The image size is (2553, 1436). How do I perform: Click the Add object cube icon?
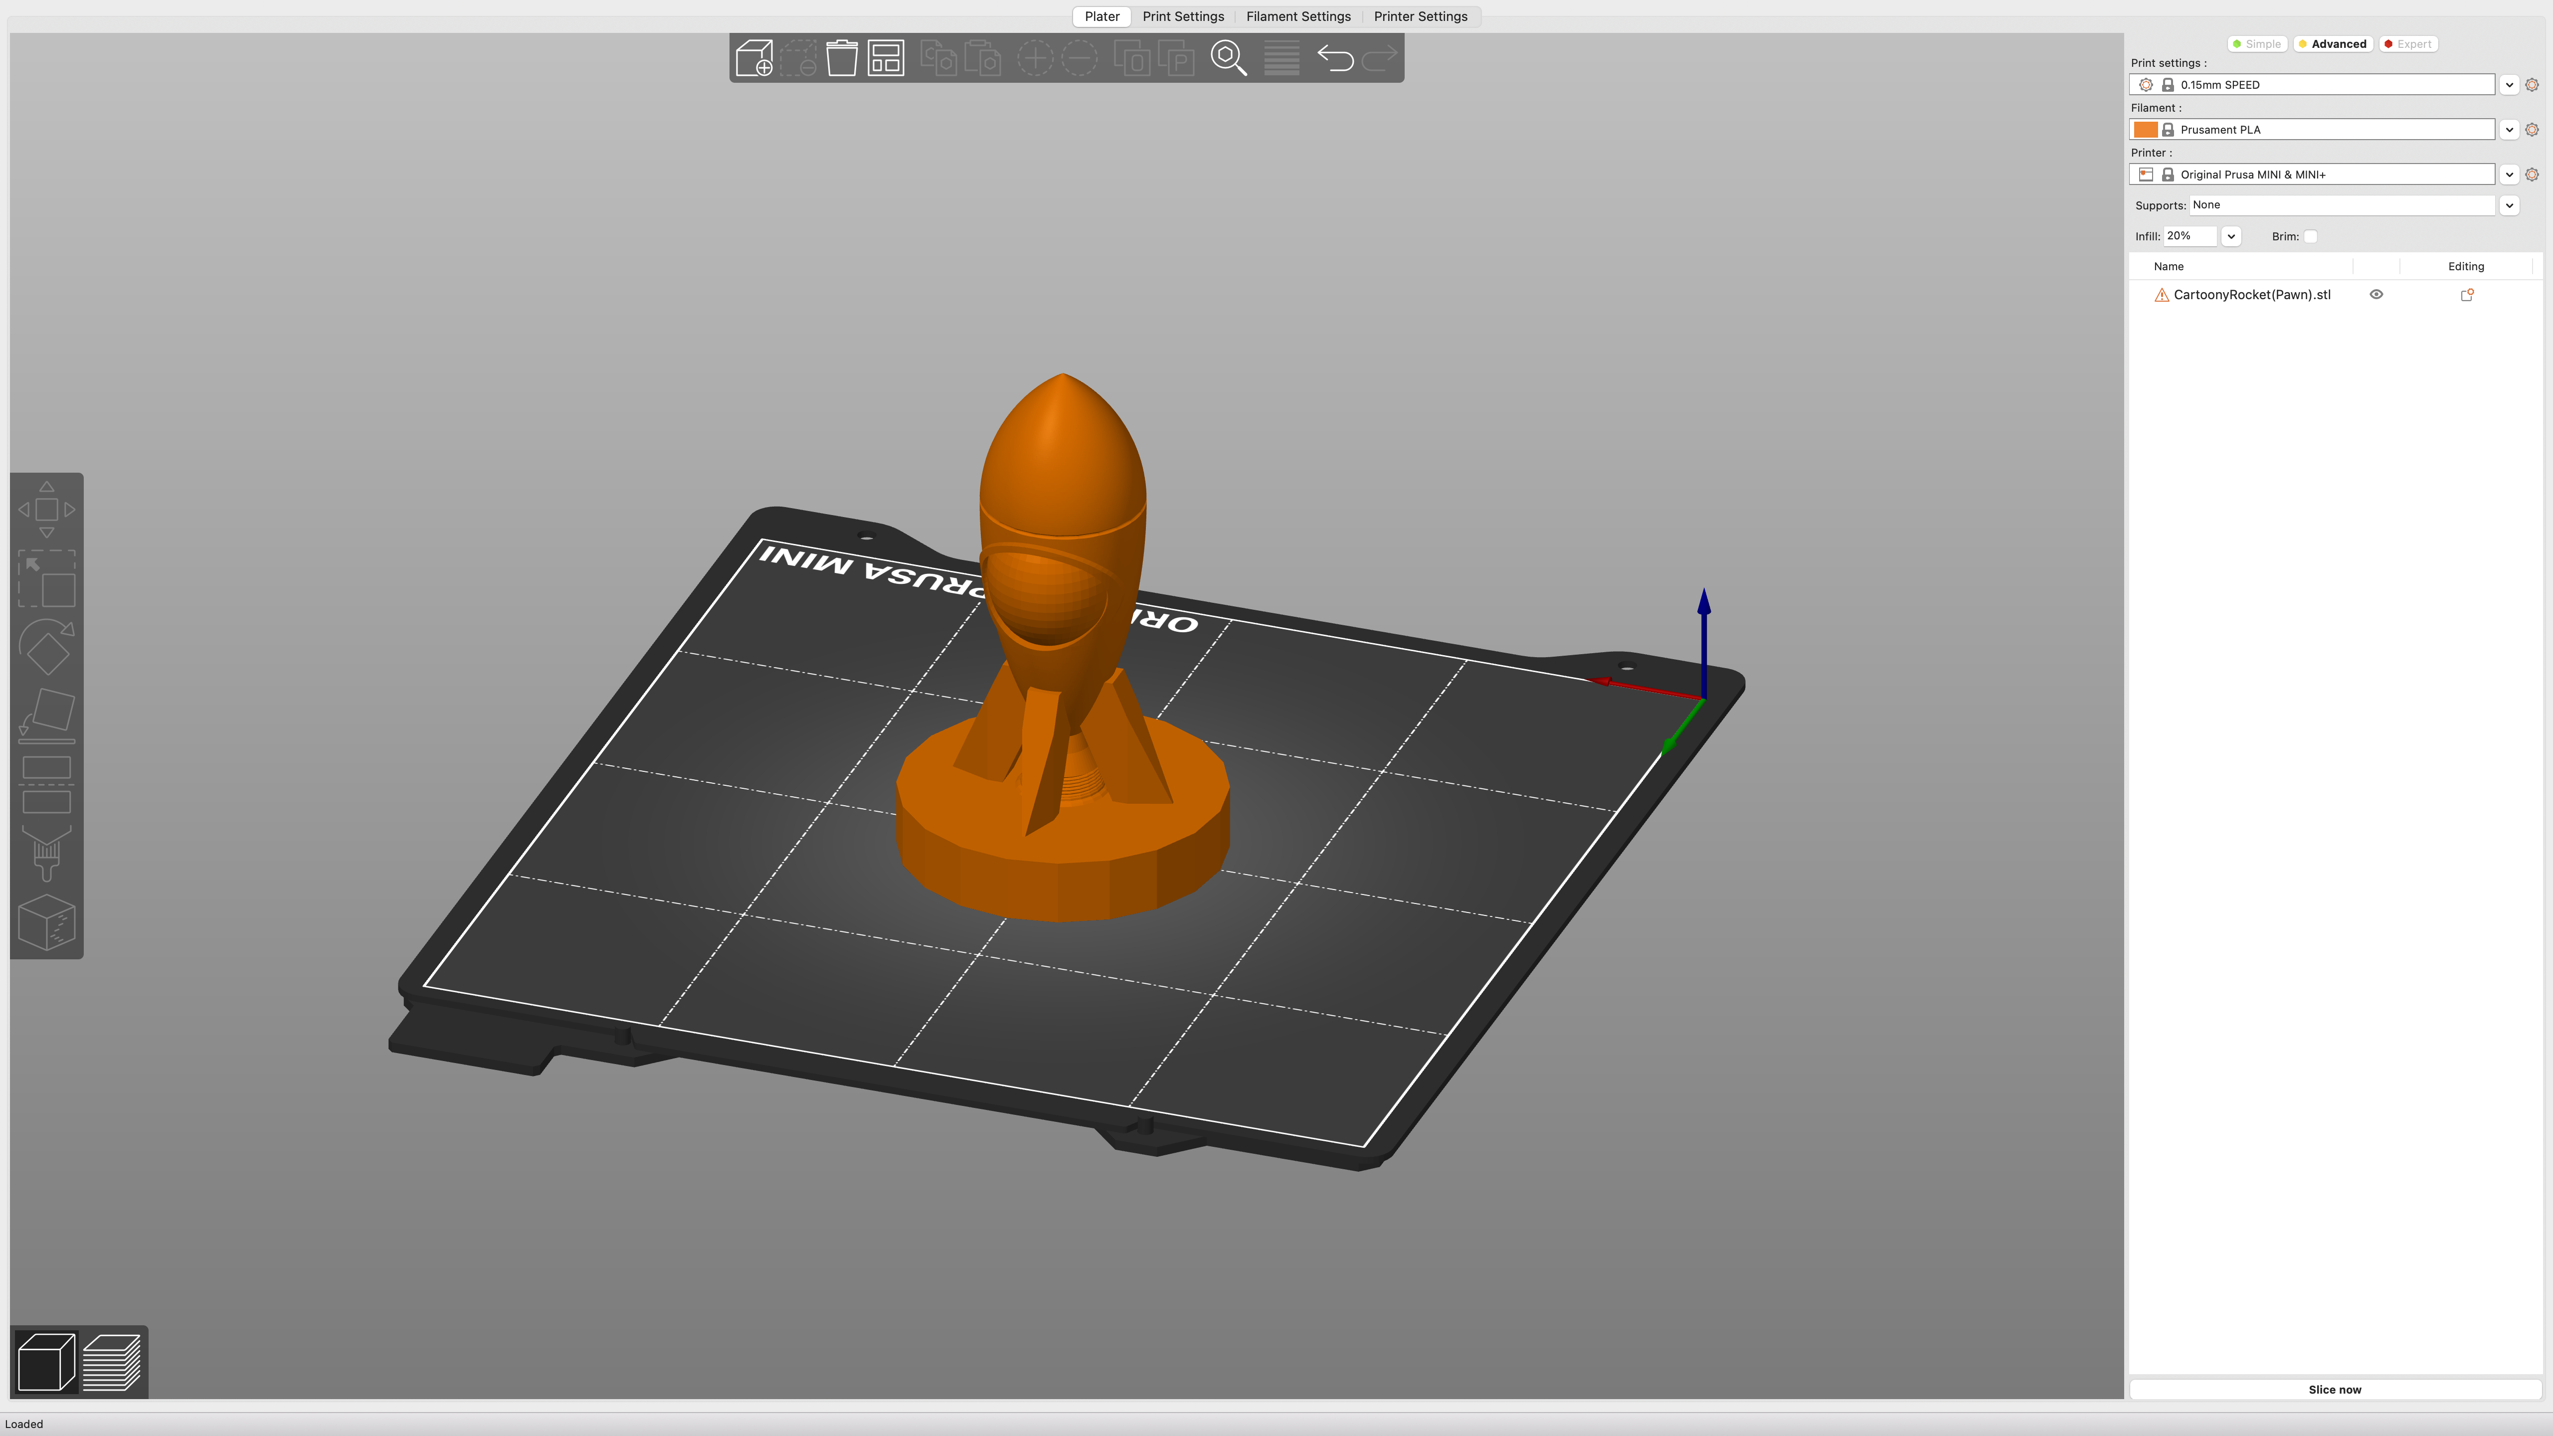coord(754,57)
